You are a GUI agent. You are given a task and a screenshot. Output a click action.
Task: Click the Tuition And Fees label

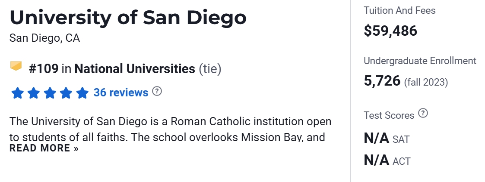pos(399,10)
